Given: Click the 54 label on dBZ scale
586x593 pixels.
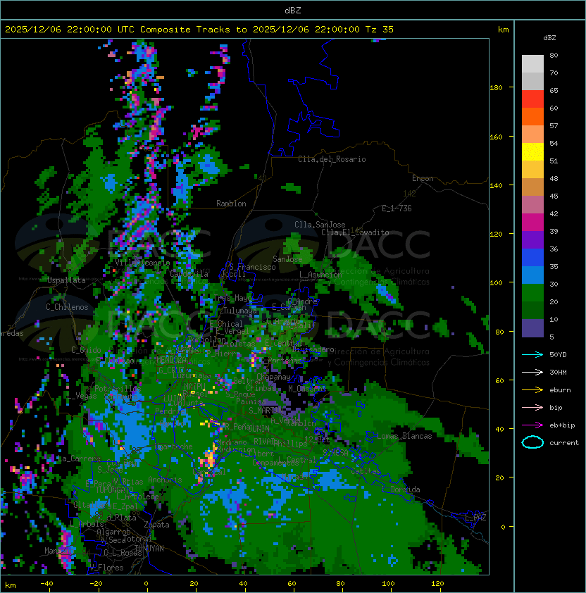Looking at the screenshot, I should pyautogui.click(x=554, y=144).
